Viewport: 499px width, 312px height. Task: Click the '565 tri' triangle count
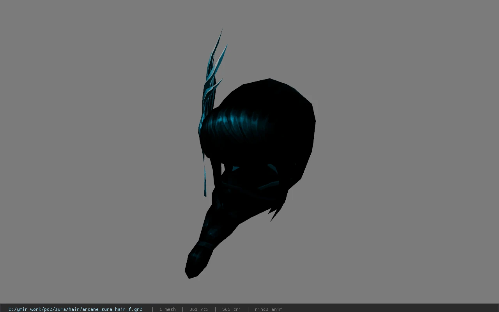click(232, 309)
